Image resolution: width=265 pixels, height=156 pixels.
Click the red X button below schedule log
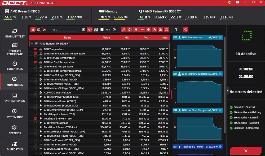click(246, 151)
